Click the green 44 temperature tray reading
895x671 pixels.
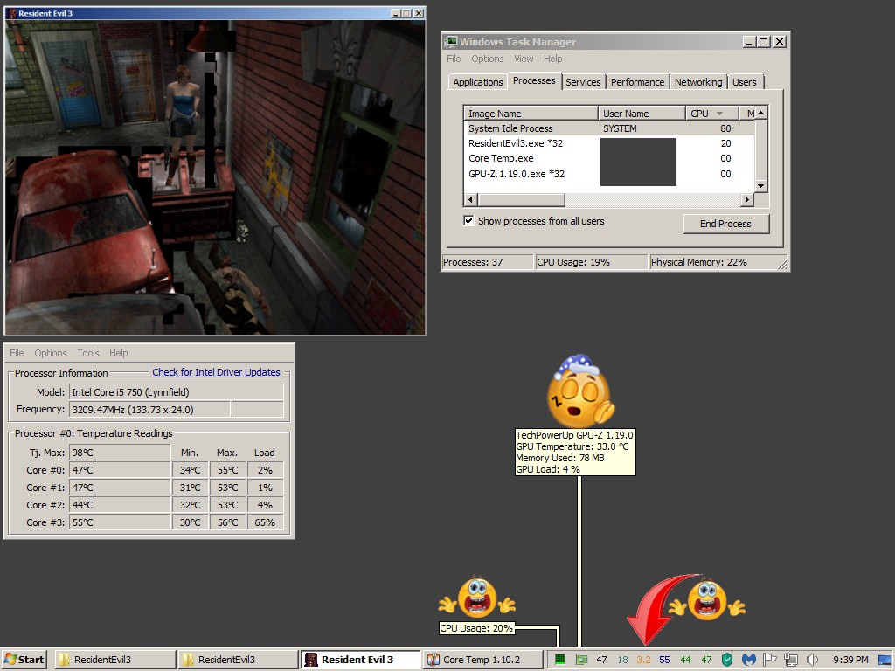[685, 660]
